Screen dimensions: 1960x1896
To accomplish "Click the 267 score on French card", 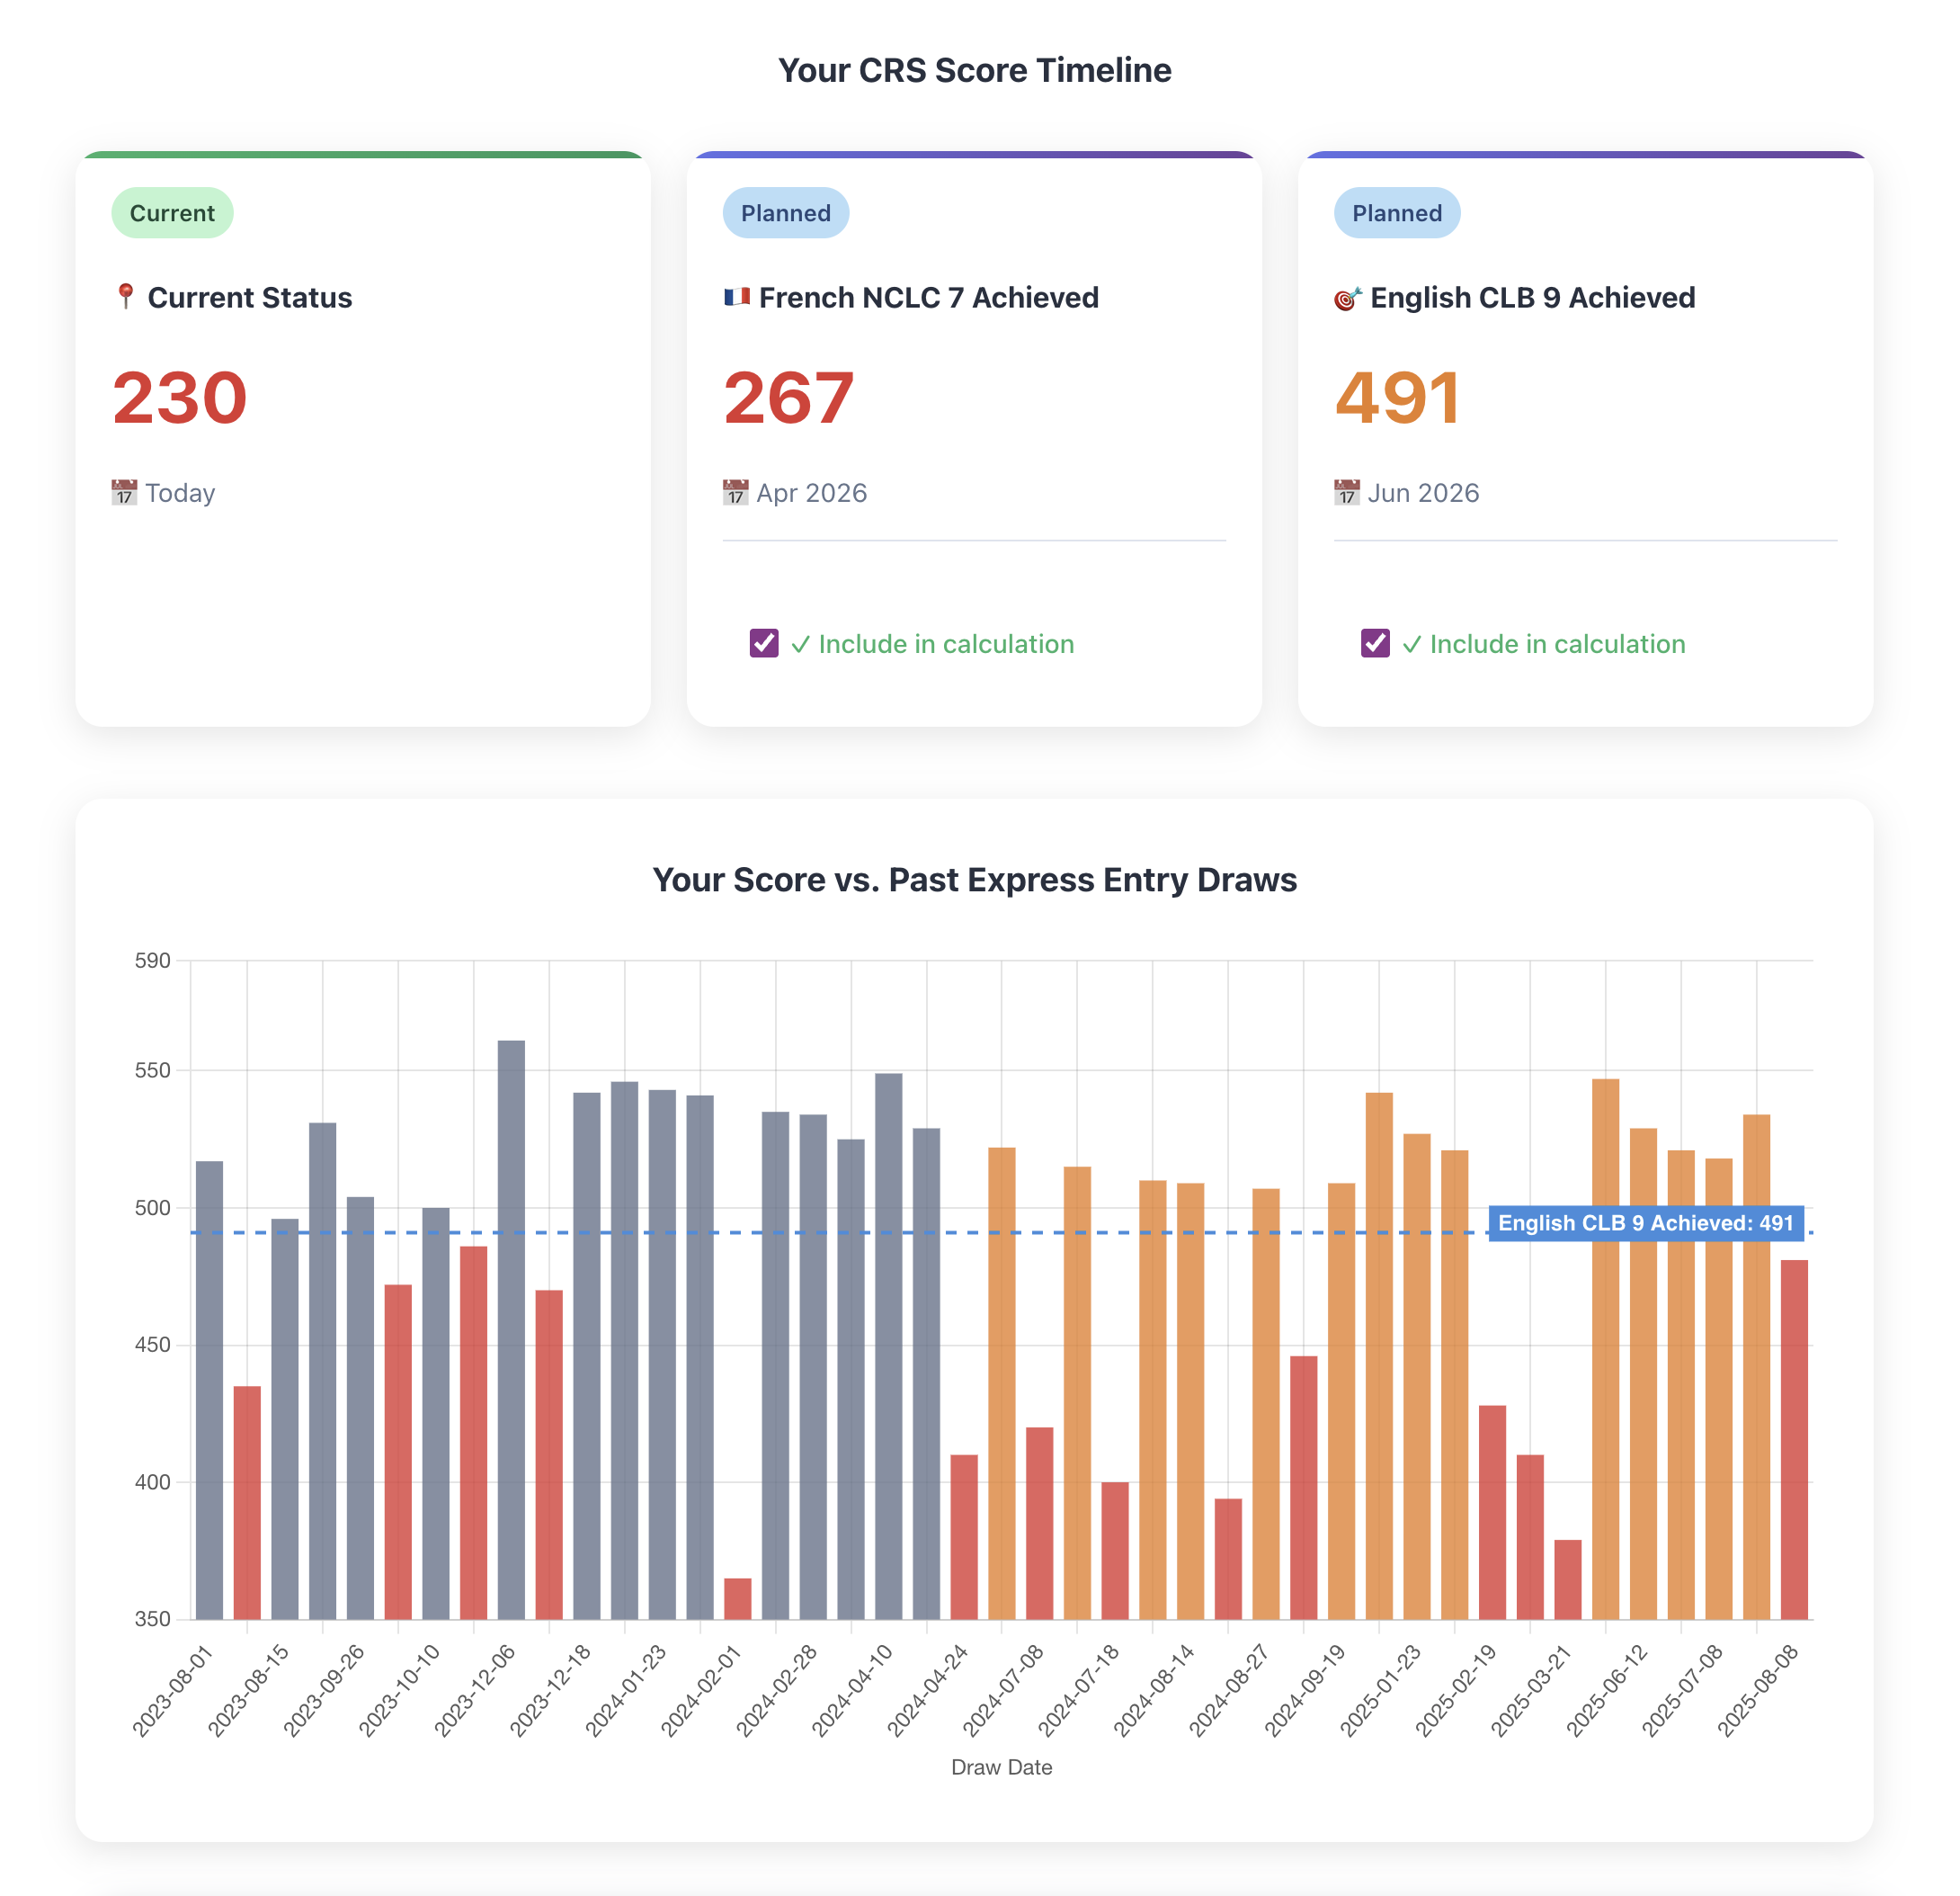I will click(789, 398).
